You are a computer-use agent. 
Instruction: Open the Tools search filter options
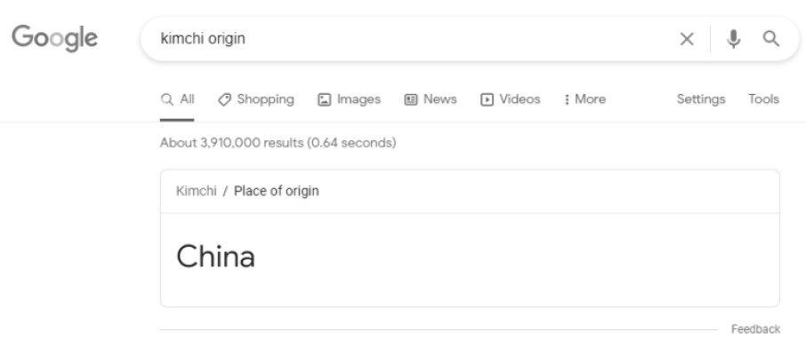[764, 99]
